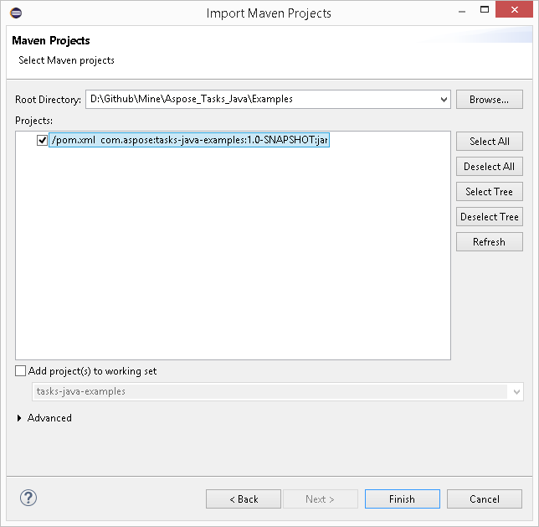The image size is (539, 527).
Task: Refresh the Maven projects list
Action: [489, 241]
